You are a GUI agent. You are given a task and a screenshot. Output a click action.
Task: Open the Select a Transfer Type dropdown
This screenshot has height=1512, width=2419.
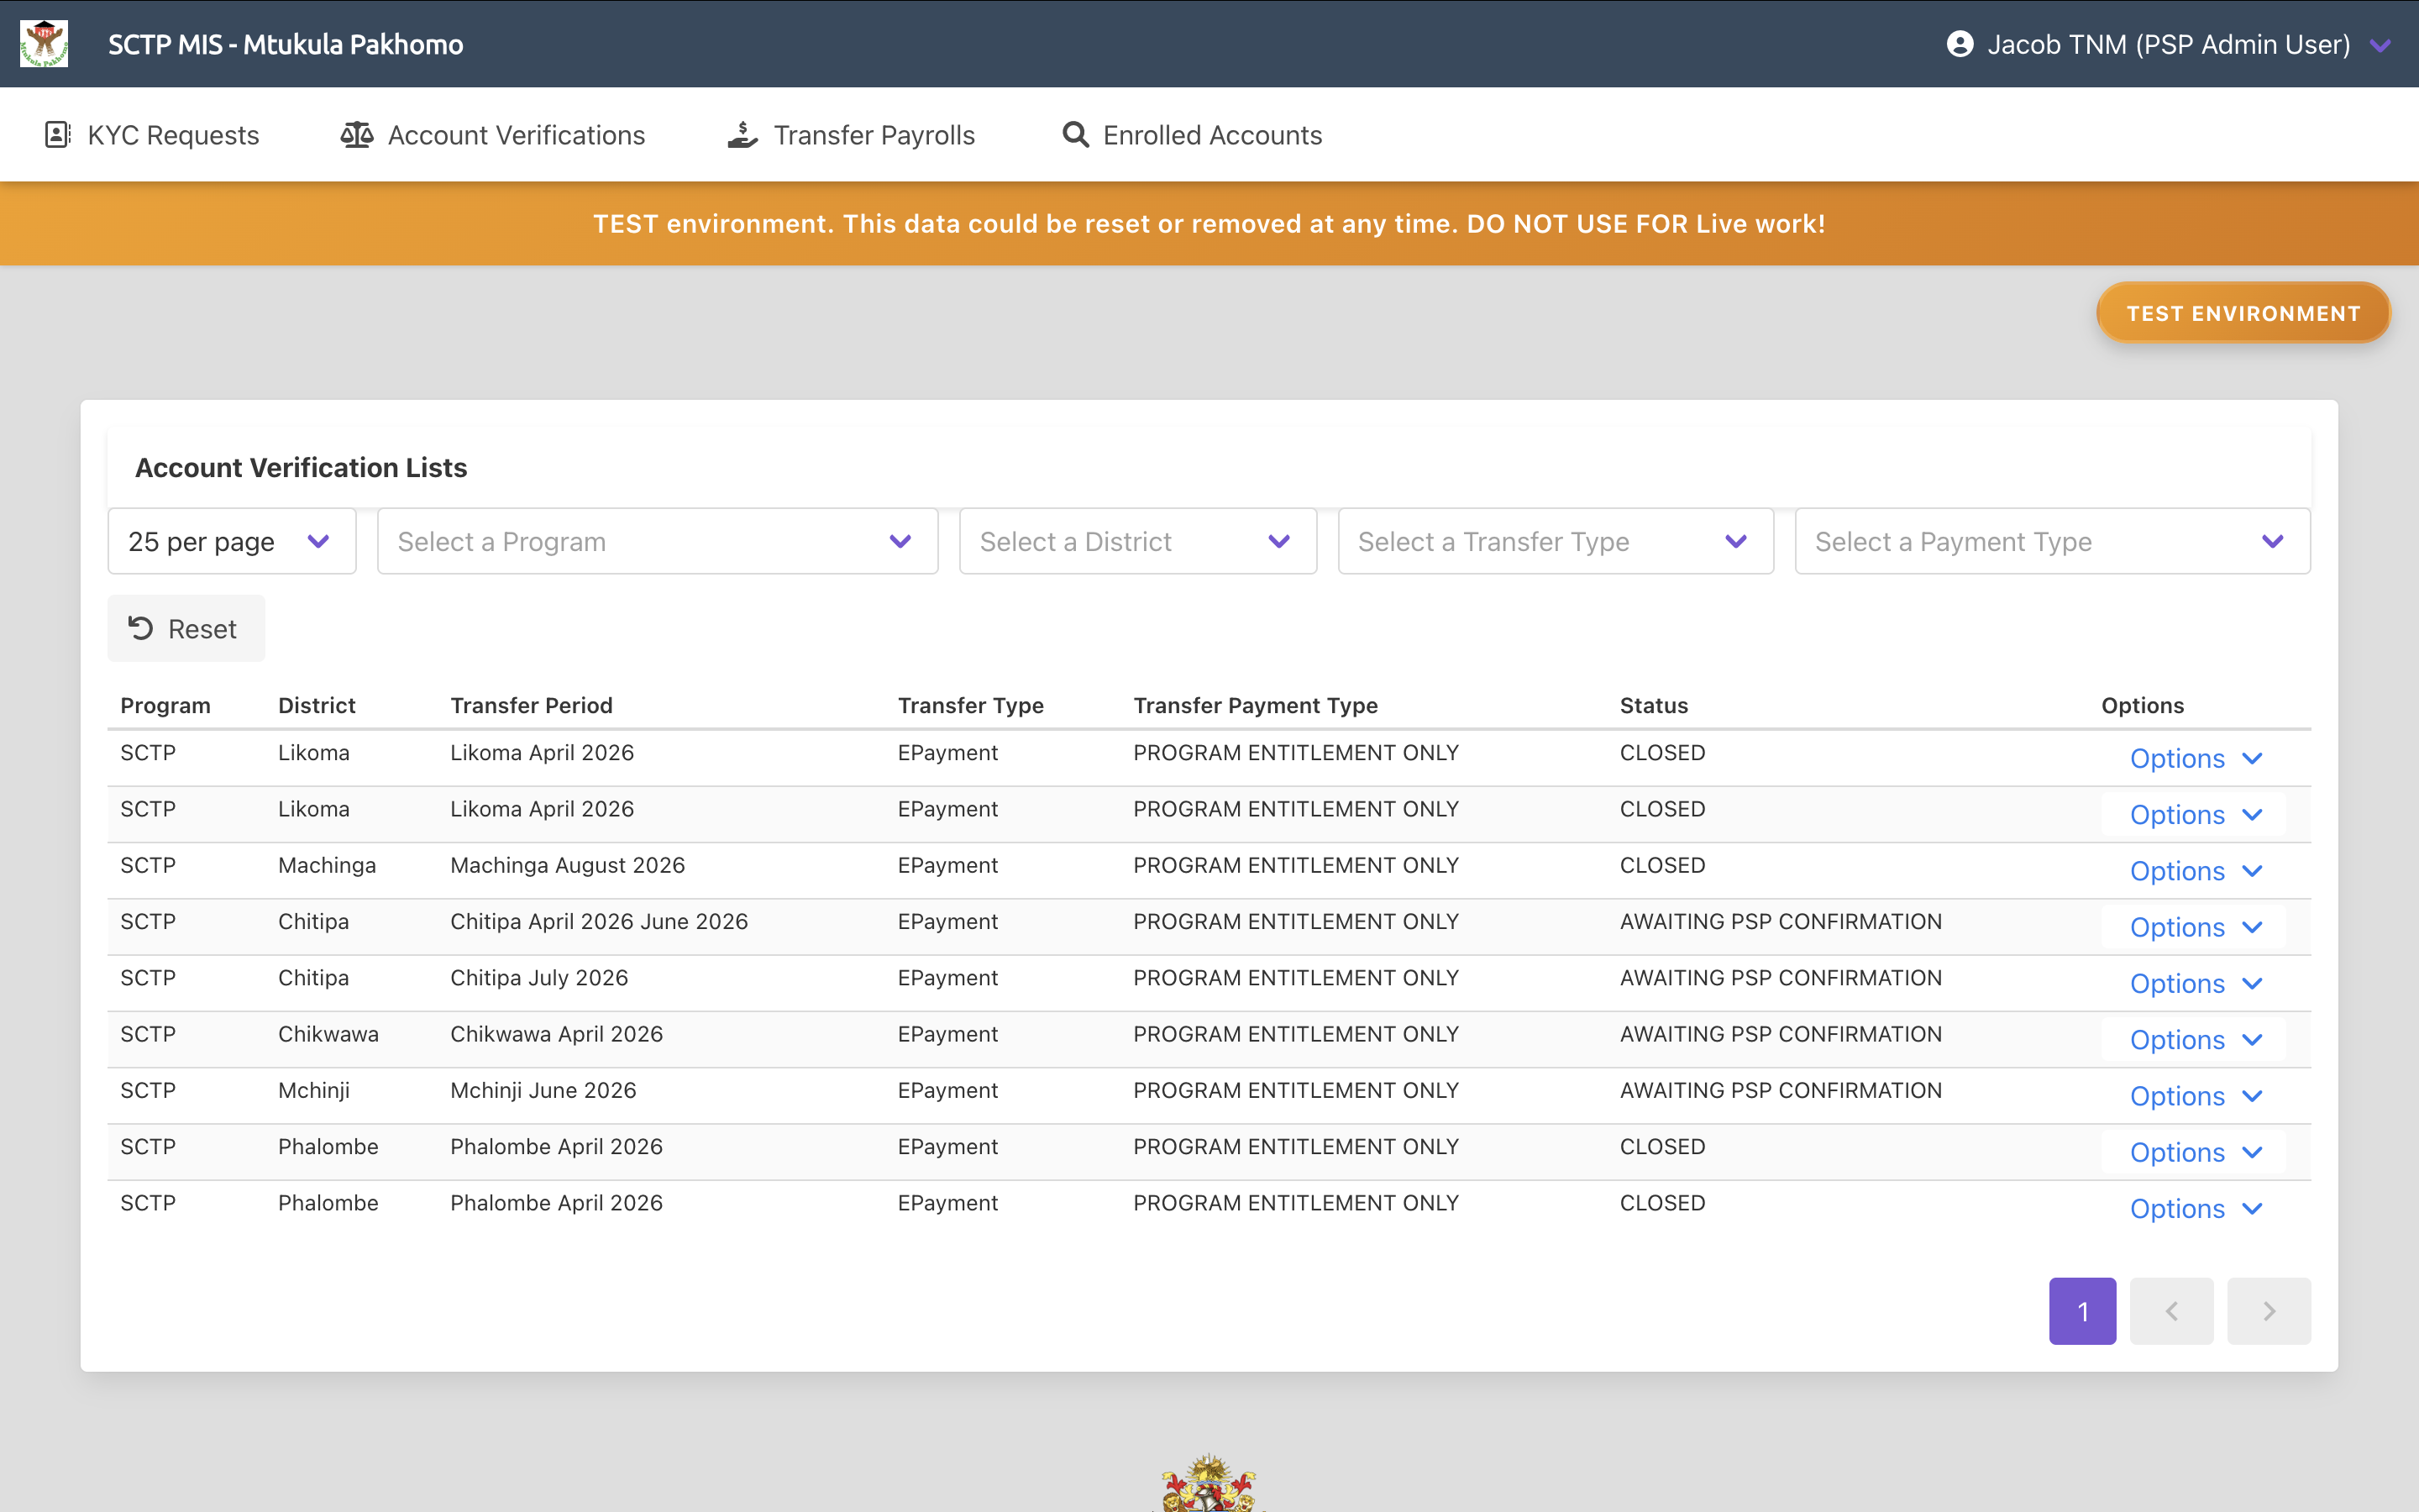click(x=1556, y=541)
